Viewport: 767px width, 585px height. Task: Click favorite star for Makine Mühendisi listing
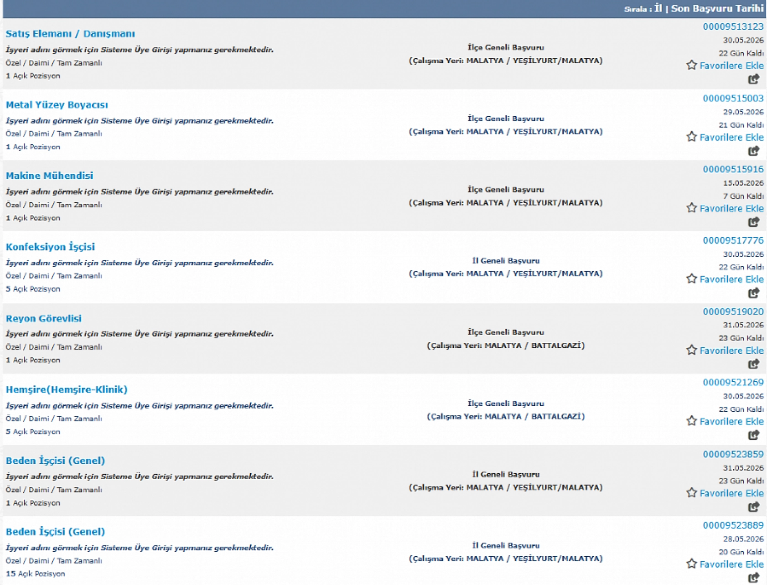[691, 208]
